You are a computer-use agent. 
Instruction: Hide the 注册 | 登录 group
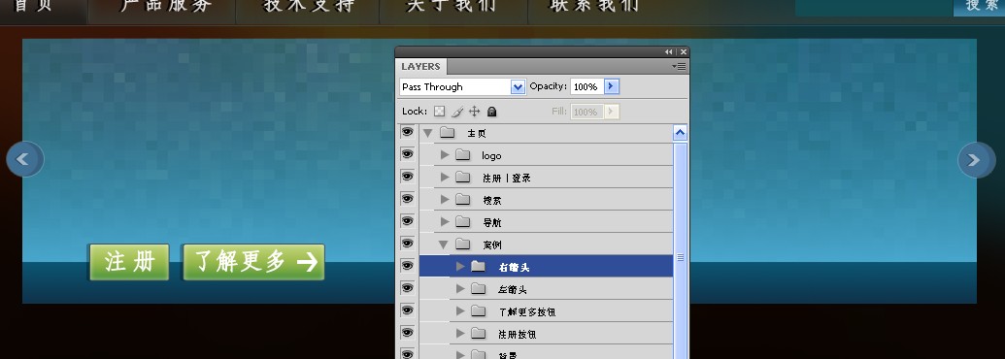(x=407, y=177)
